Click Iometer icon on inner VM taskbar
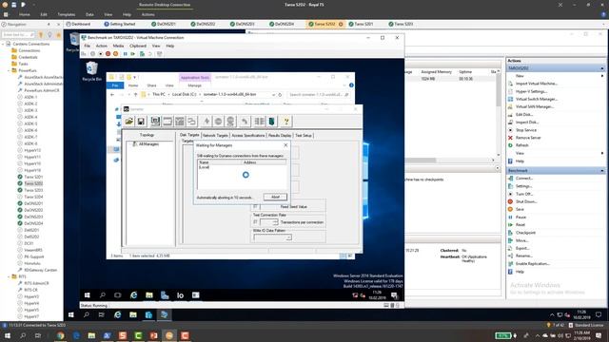The image size is (609, 342). click(180, 295)
